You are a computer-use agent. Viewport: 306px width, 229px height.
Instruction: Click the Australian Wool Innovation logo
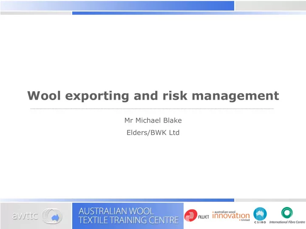point(231,216)
